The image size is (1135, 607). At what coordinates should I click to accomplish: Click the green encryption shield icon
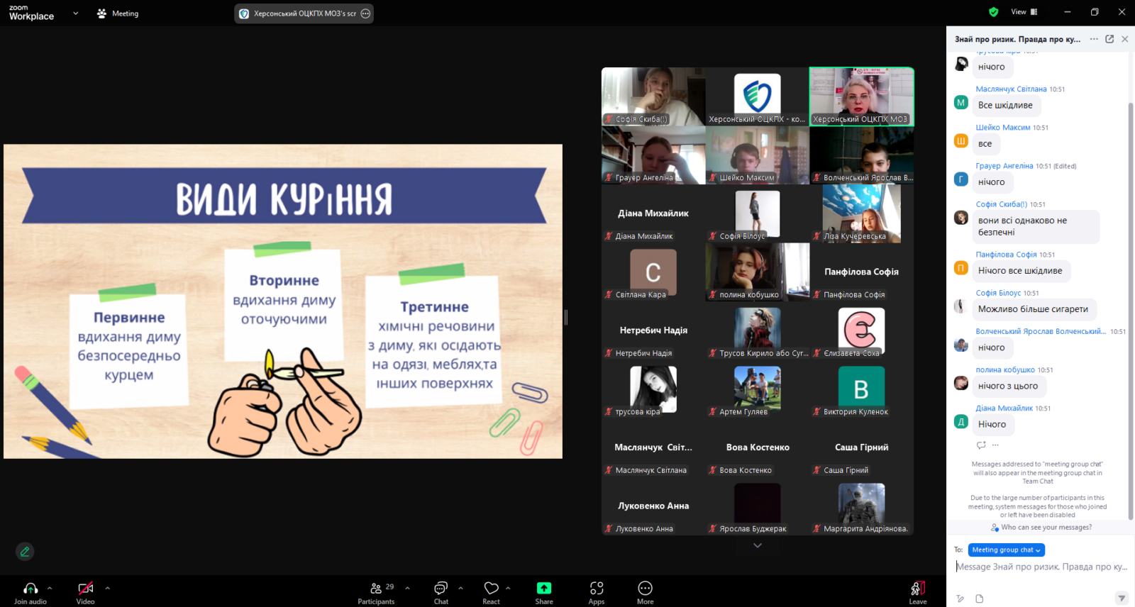click(x=993, y=12)
